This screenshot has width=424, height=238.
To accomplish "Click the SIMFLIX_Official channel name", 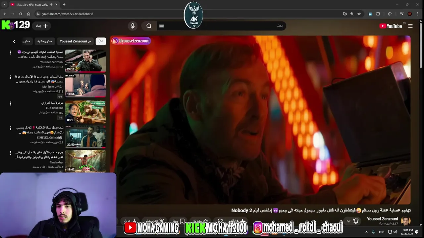I will pyautogui.click(x=48, y=138).
